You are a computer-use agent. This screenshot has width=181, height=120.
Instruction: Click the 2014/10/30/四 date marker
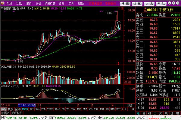27,105
